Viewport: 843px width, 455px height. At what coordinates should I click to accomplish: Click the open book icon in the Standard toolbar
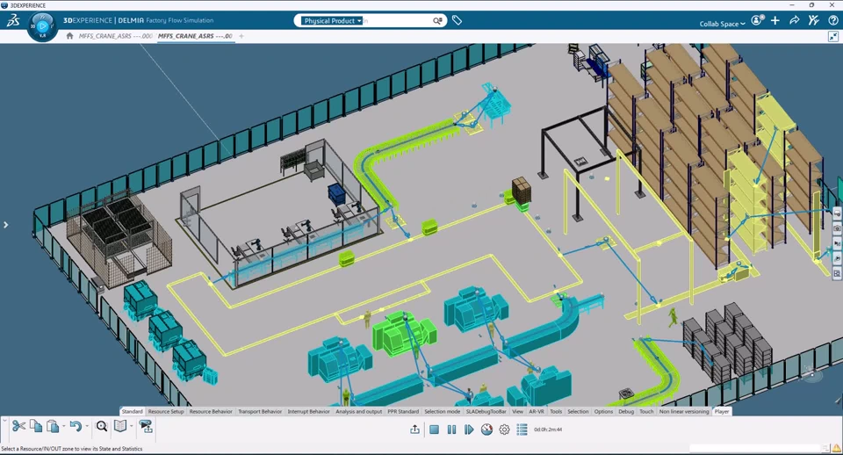(x=120, y=427)
